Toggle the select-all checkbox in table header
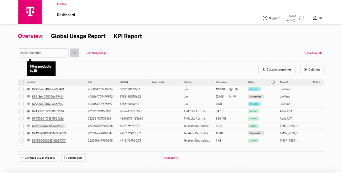342x173 pixels. coord(21,82)
